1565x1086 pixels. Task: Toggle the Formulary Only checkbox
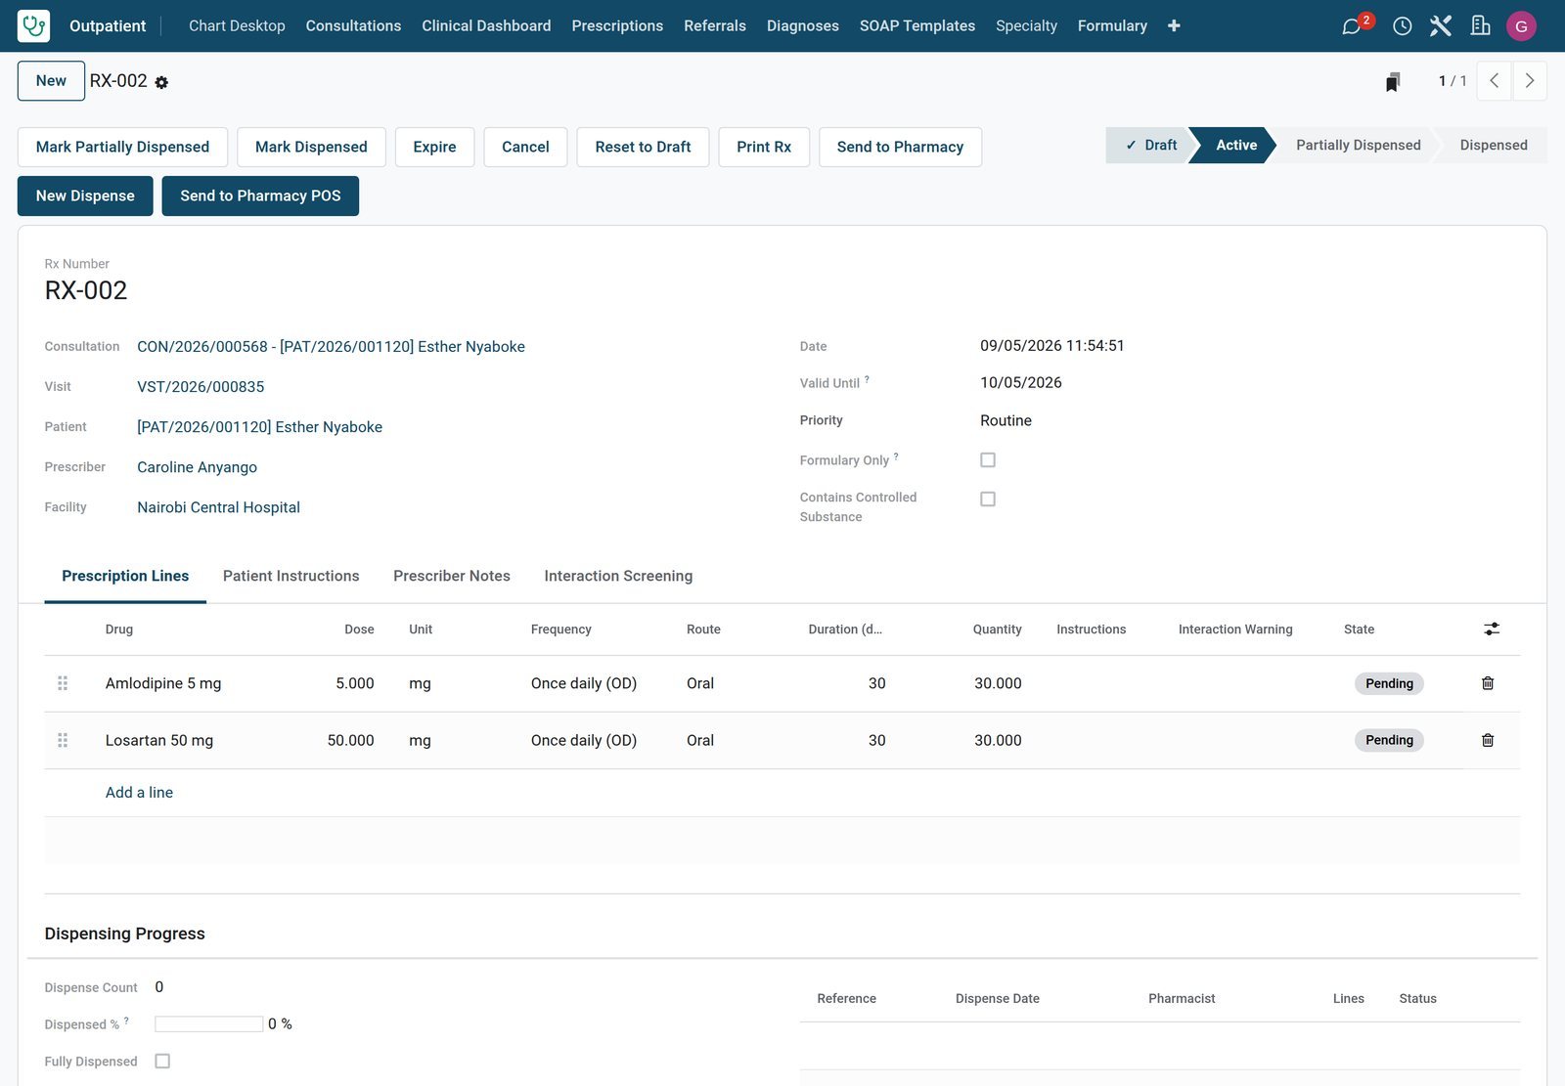988,459
